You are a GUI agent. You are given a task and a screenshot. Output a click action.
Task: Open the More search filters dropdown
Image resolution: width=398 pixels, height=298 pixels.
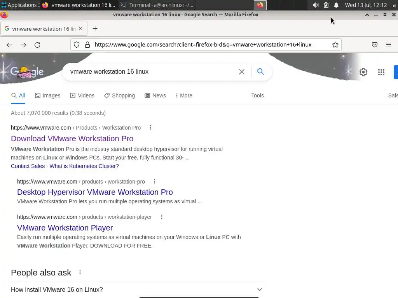[184, 95]
